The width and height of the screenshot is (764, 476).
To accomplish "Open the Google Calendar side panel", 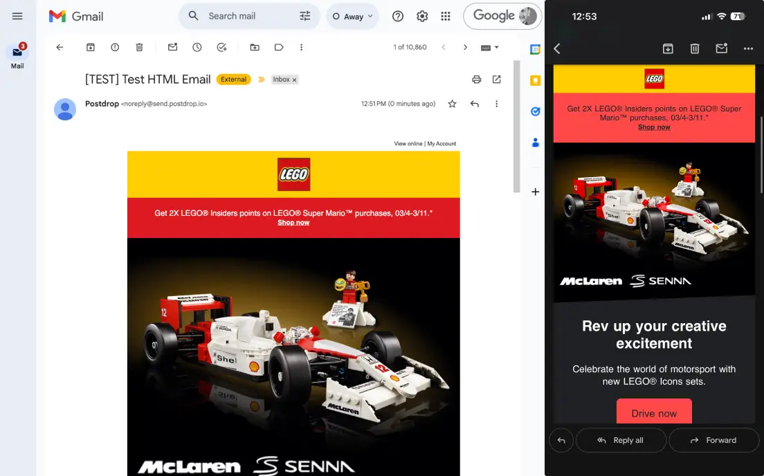I will click(534, 51).
